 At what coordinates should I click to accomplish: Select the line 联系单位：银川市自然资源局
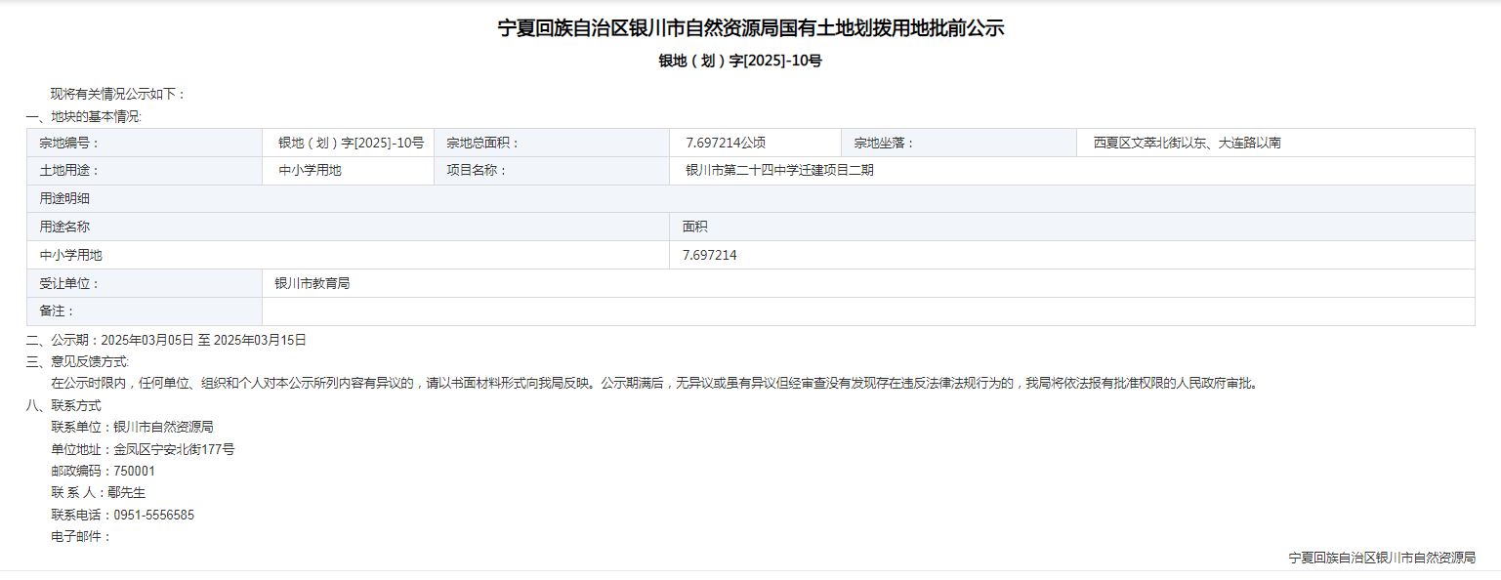[132, 427]
